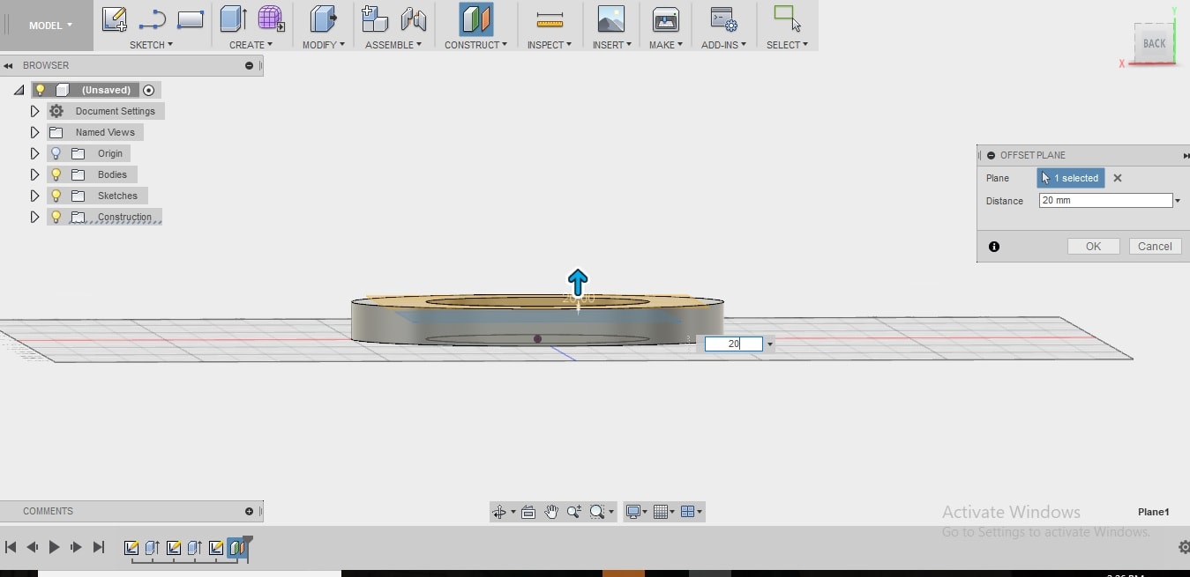Open the SKETCH menu
The image size is (1190, 577).
151,44
